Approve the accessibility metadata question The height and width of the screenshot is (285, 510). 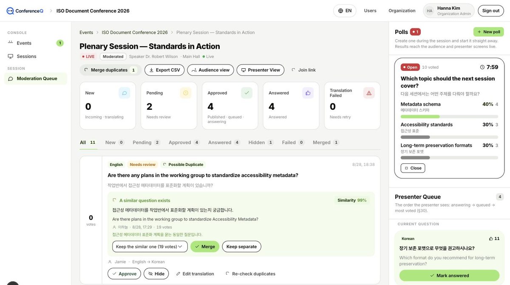(x=124, y=274)
